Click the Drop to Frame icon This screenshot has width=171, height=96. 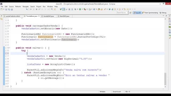click(52, 9)
